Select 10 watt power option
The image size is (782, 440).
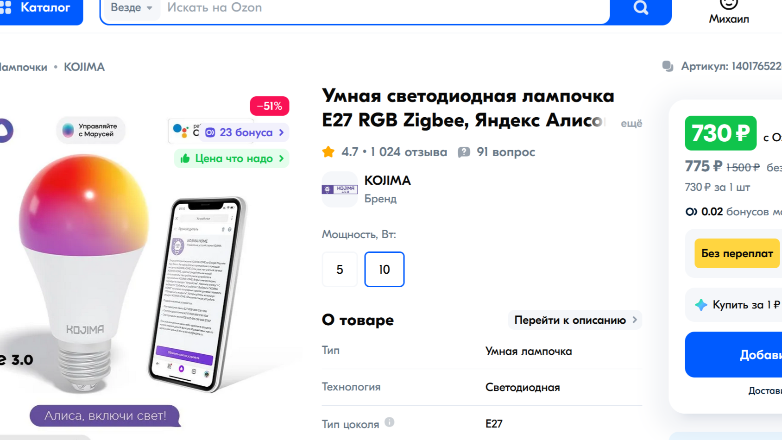coord(385,269)
